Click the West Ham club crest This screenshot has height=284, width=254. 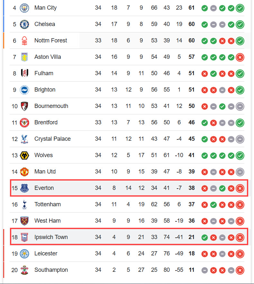click(24, 221)
